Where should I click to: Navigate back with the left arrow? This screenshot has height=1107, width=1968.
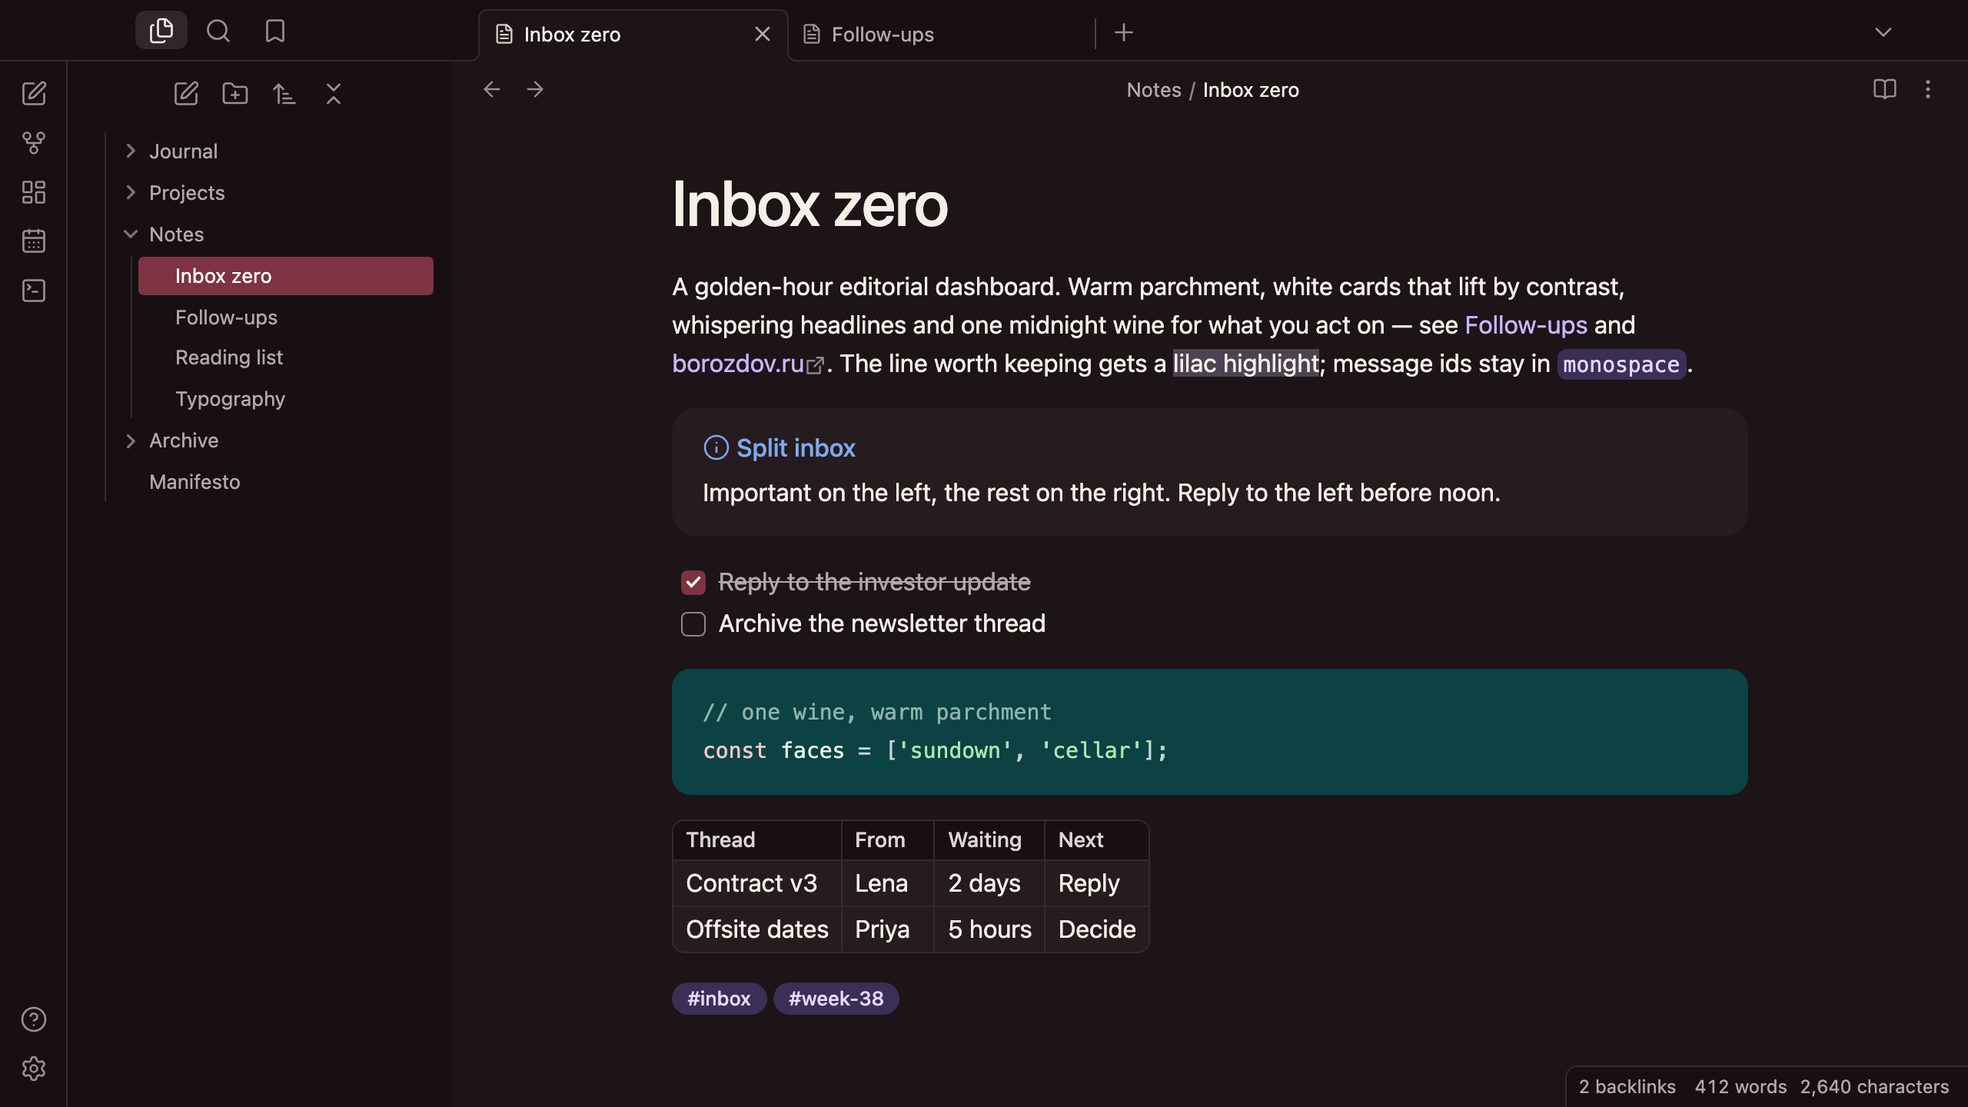pos(492,89)
